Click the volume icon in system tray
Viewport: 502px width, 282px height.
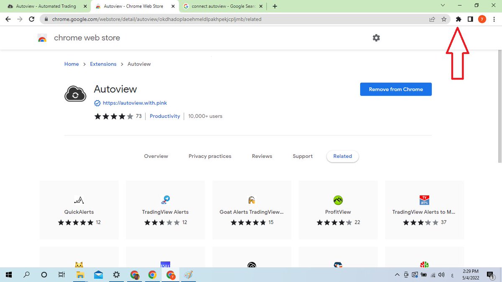tap(441, 274)
